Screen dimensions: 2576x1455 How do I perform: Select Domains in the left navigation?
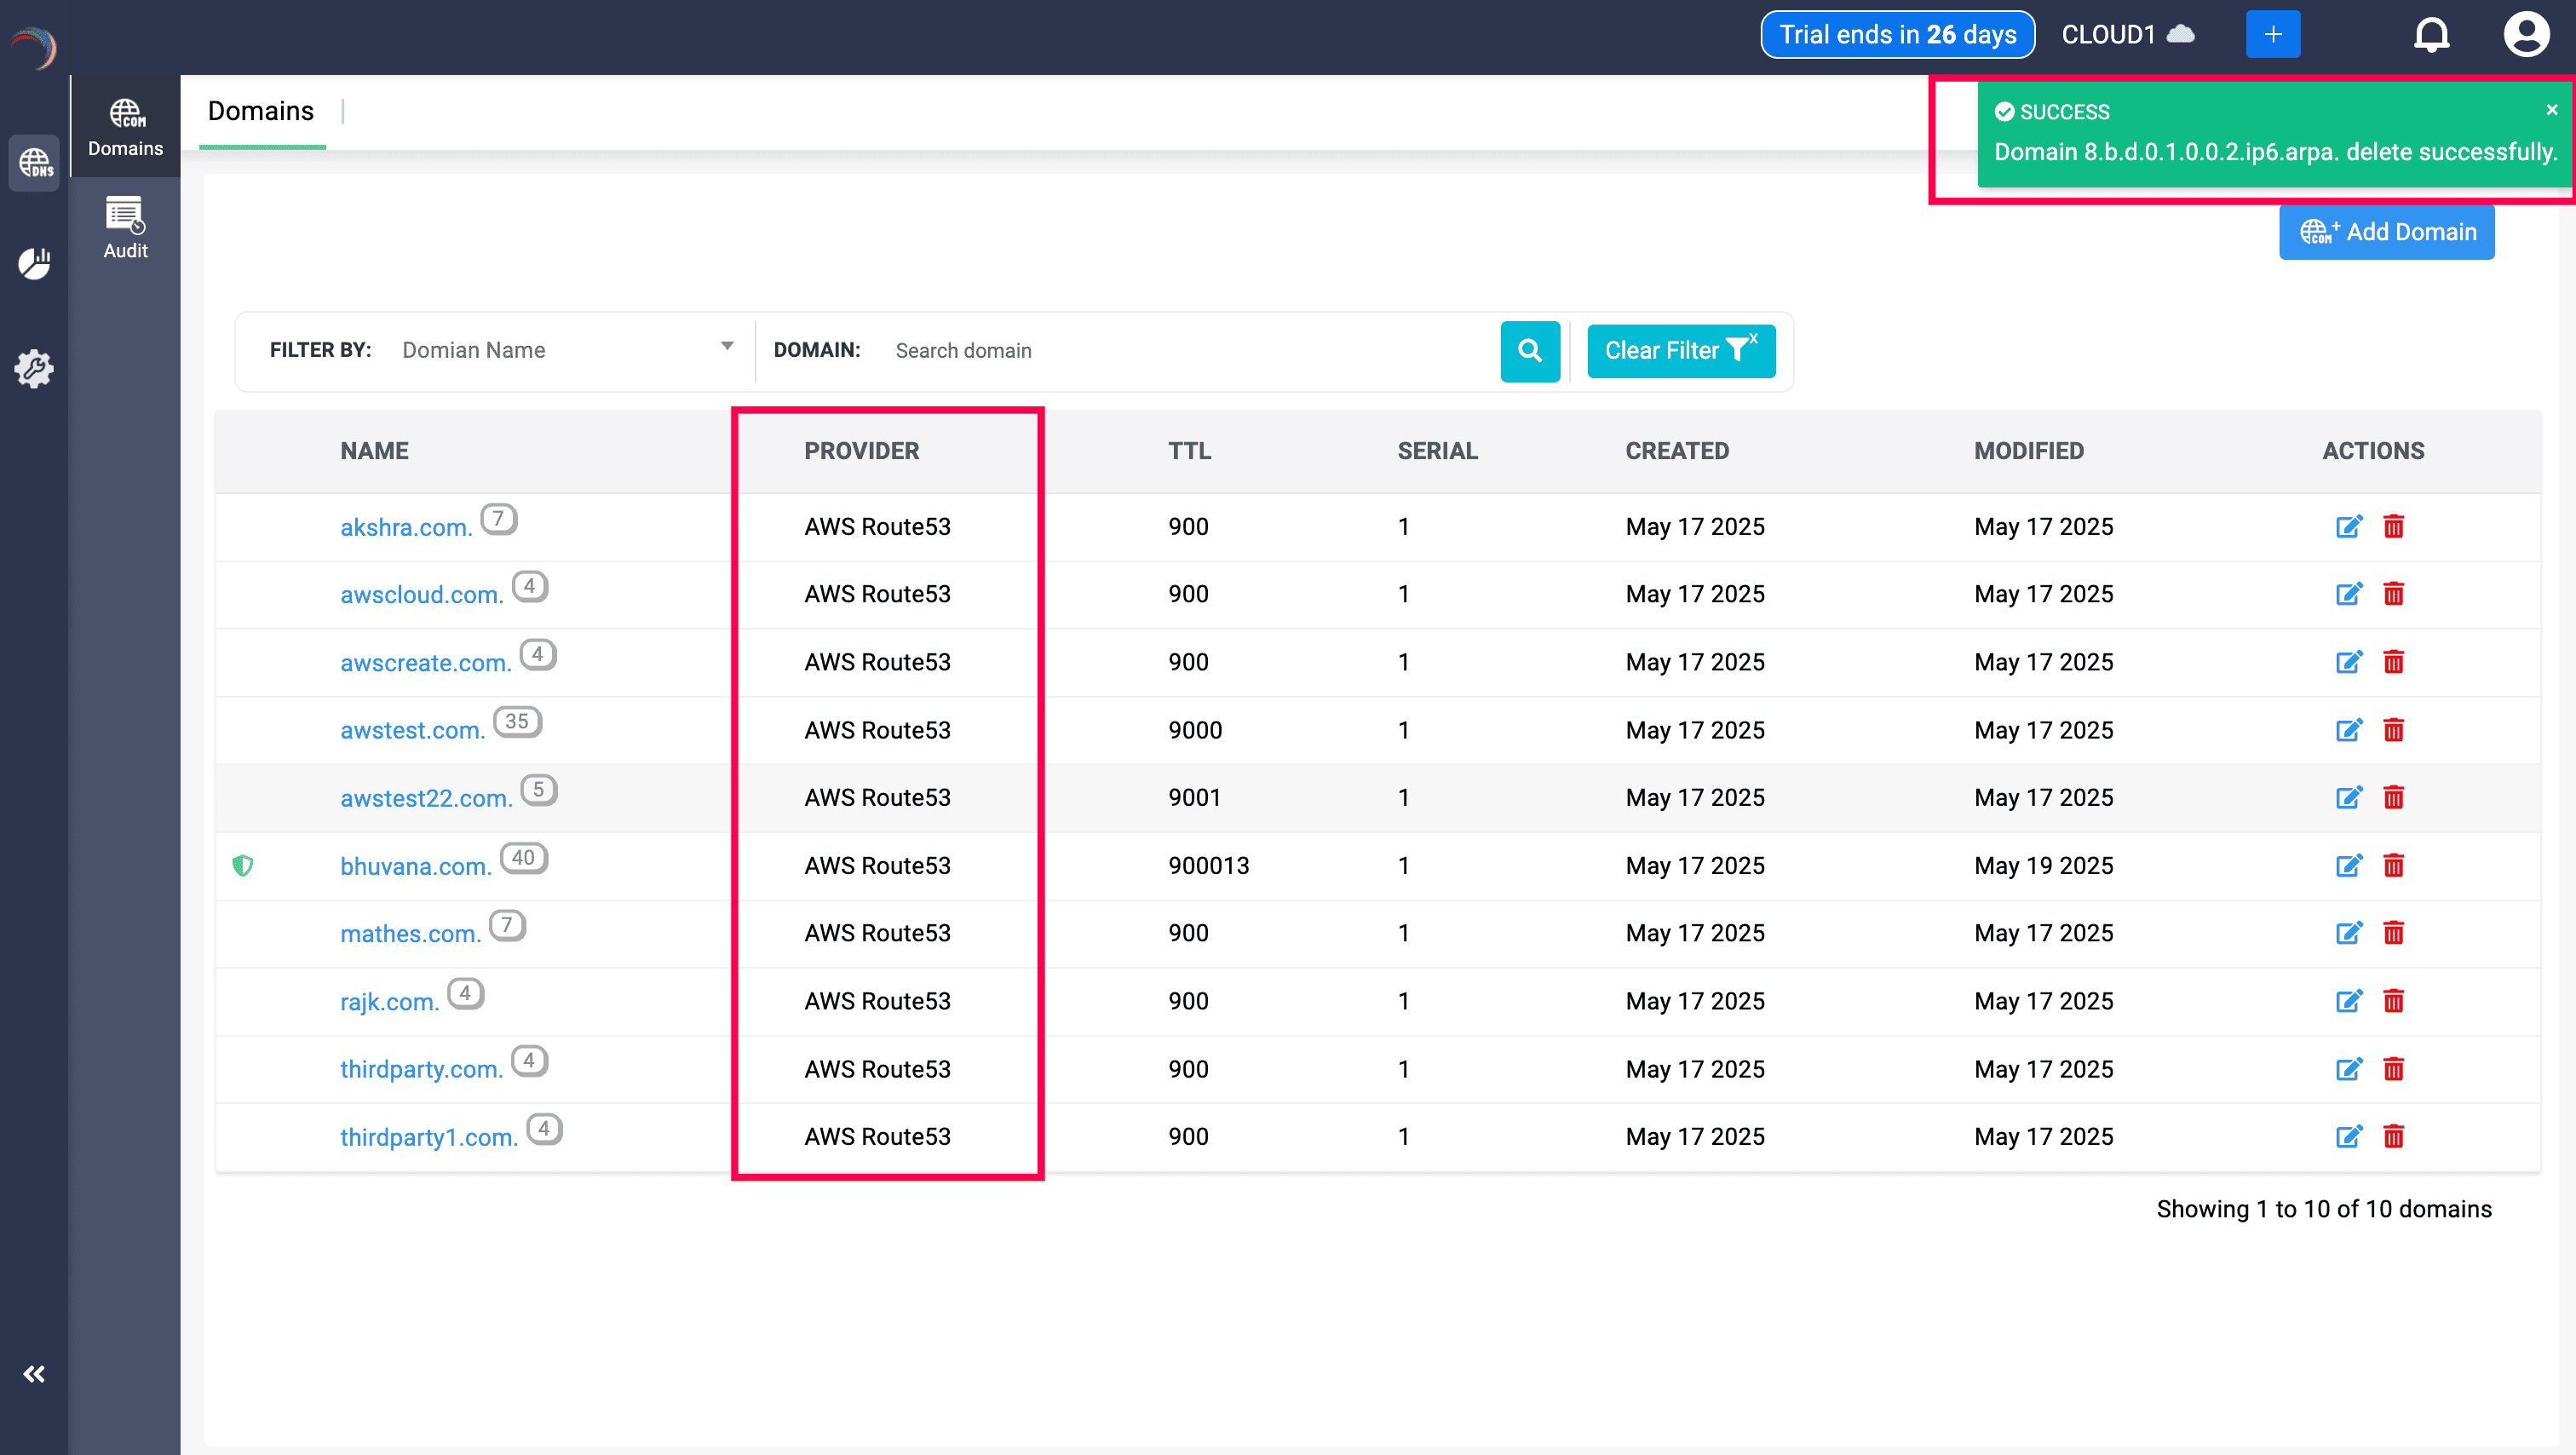coord(125,126)
